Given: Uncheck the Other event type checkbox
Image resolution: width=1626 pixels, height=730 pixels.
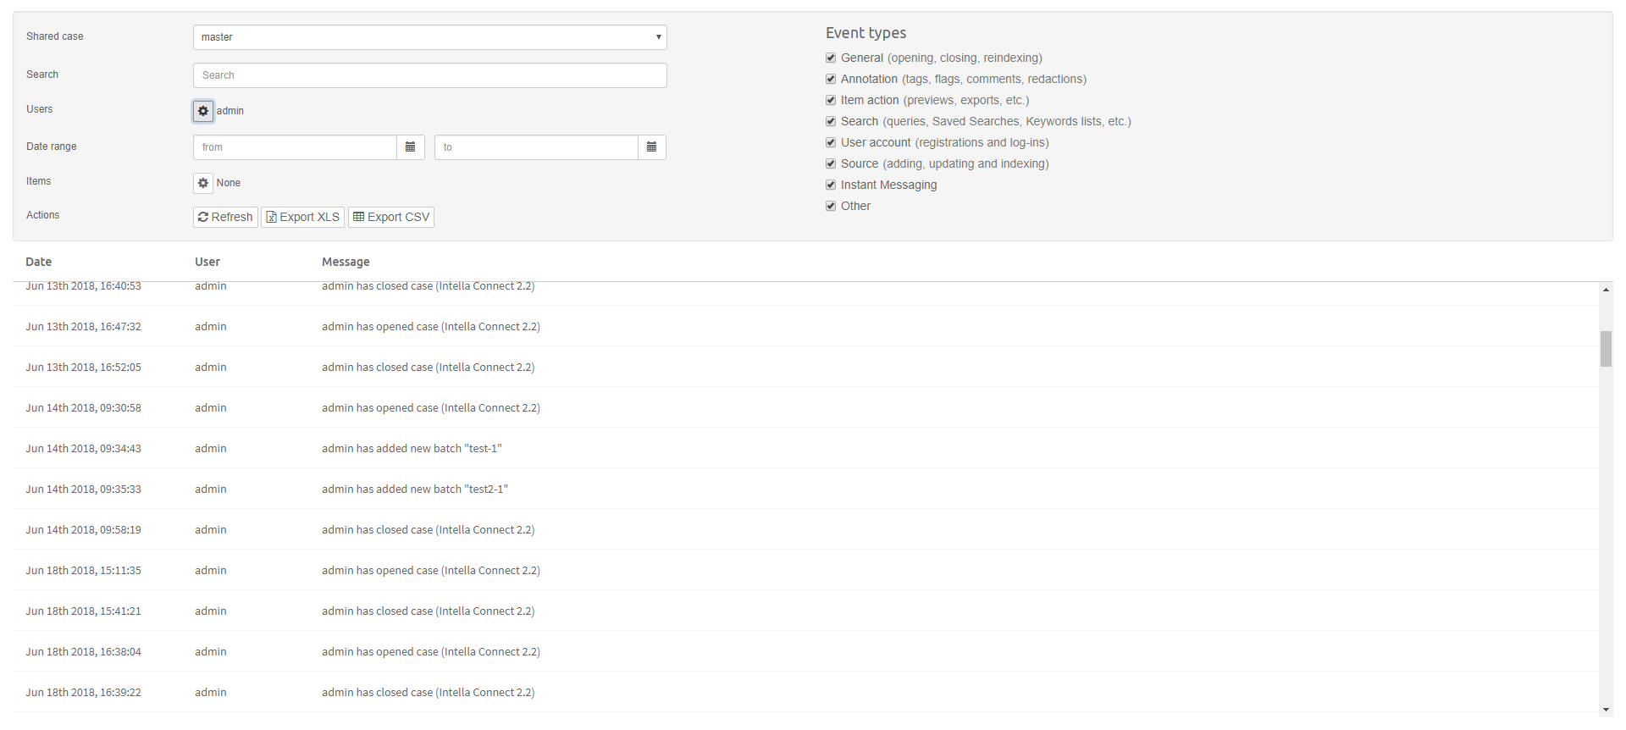Looking at the screenshot, I should (831, 207).
